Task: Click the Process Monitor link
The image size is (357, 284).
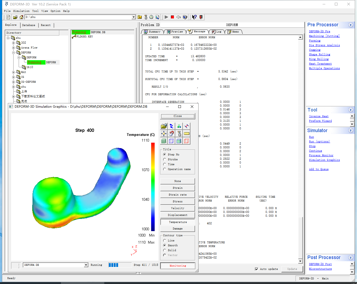Action: point(321,155)
